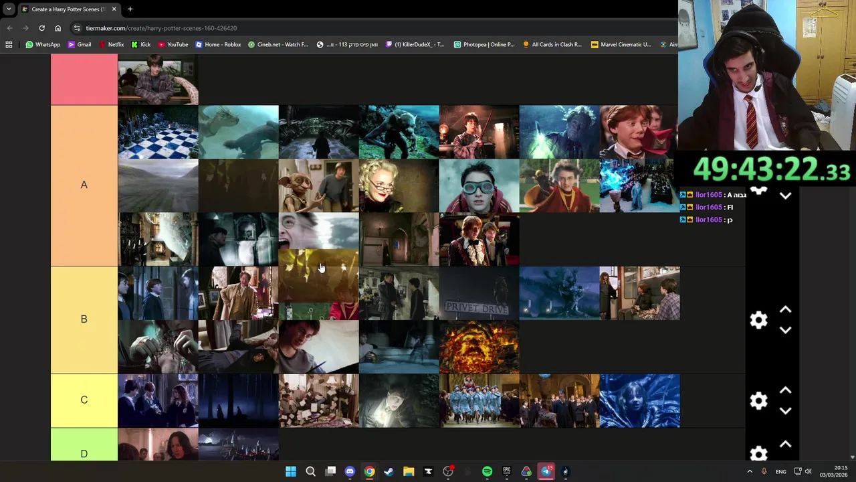Viewport: 856px width, 482px height.
Task: Close the Create a Harry Potter Scenes tab
Action: point(114,9)
